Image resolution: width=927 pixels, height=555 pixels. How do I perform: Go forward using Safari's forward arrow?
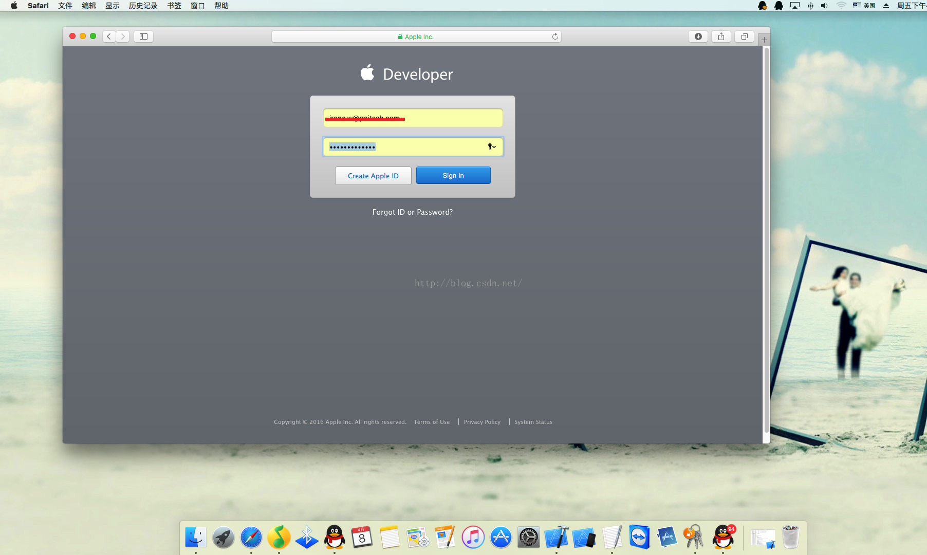pyautogui.click(x=122, y=36)
